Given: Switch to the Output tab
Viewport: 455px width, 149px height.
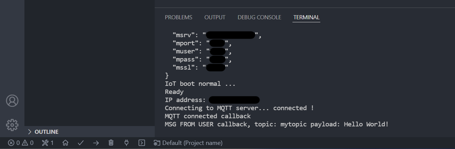Looking at the screenshot, I should pyautogui.click(x=215, y=17).
